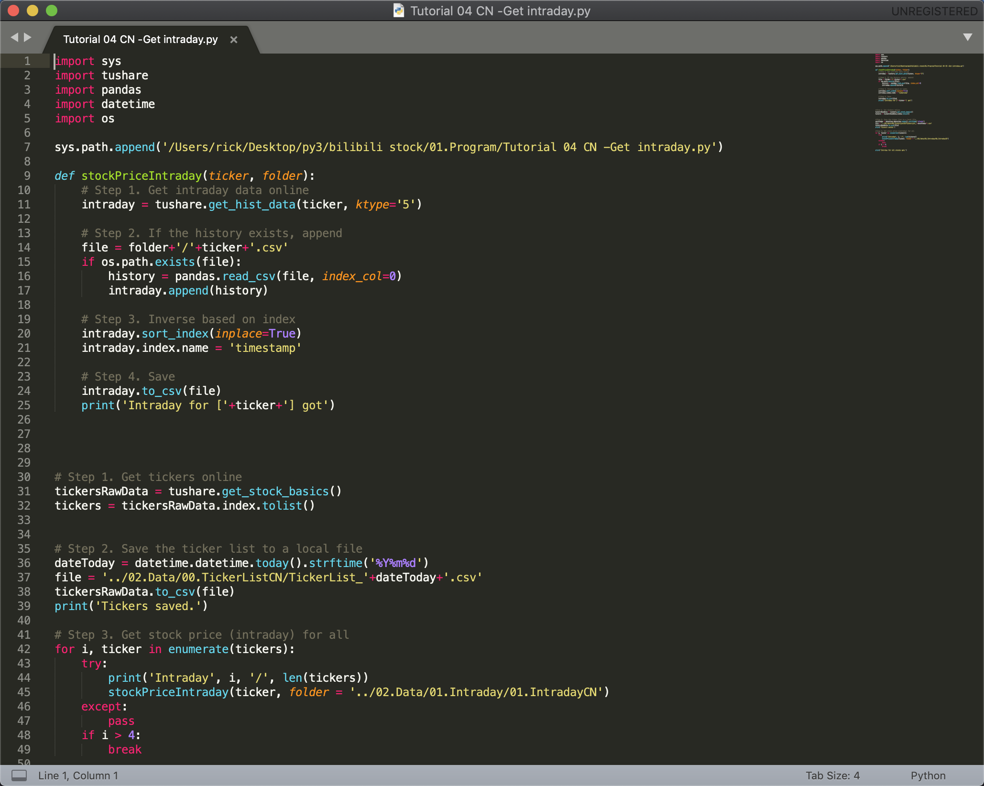Click the yellow minimize window button
Viewport: 984px width, 786px height.
tap(33, 11)
